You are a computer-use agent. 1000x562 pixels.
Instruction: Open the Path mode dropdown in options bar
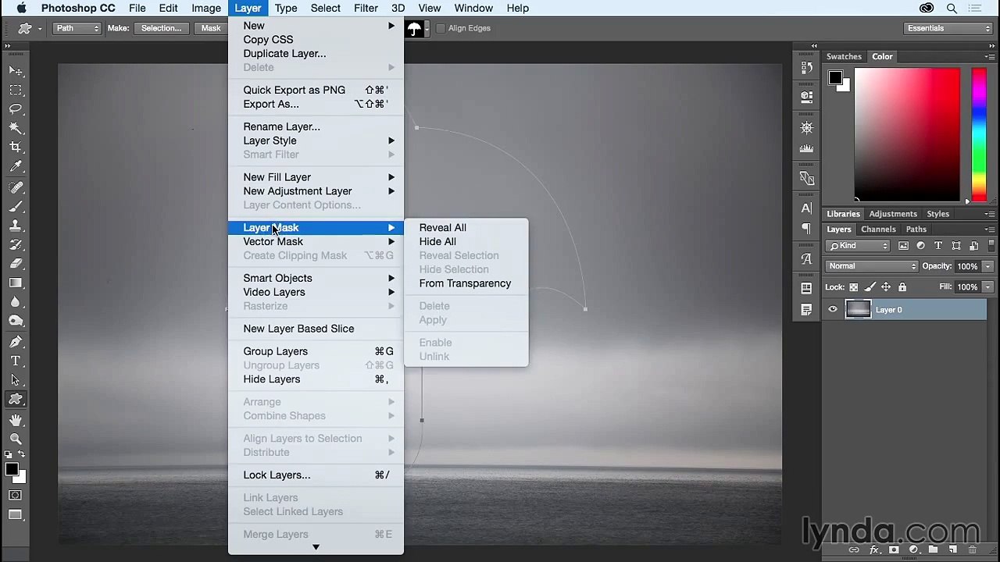(77, 28)
